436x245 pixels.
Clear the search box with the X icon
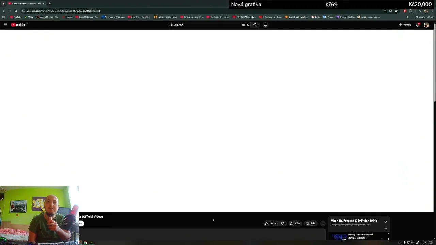248,25
